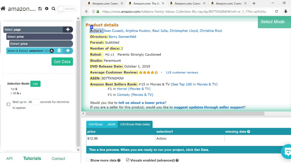Expand the review rating dropdown chevron
The width and height of the screenshot is (291, 163).
tap(161, 72)
